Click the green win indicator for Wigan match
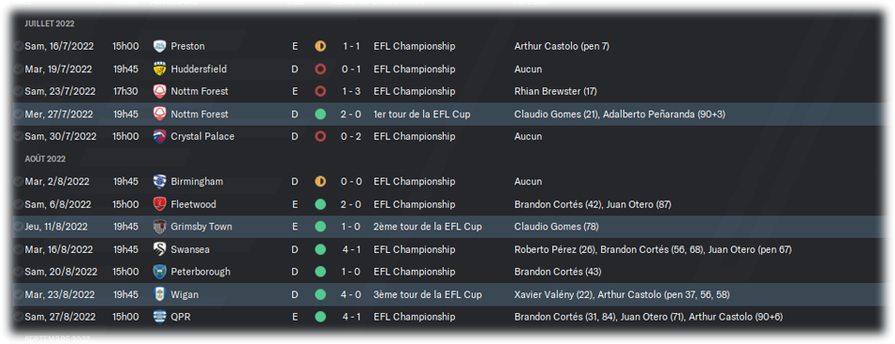Viewport: 895px width, 344px height. (320, 294)
